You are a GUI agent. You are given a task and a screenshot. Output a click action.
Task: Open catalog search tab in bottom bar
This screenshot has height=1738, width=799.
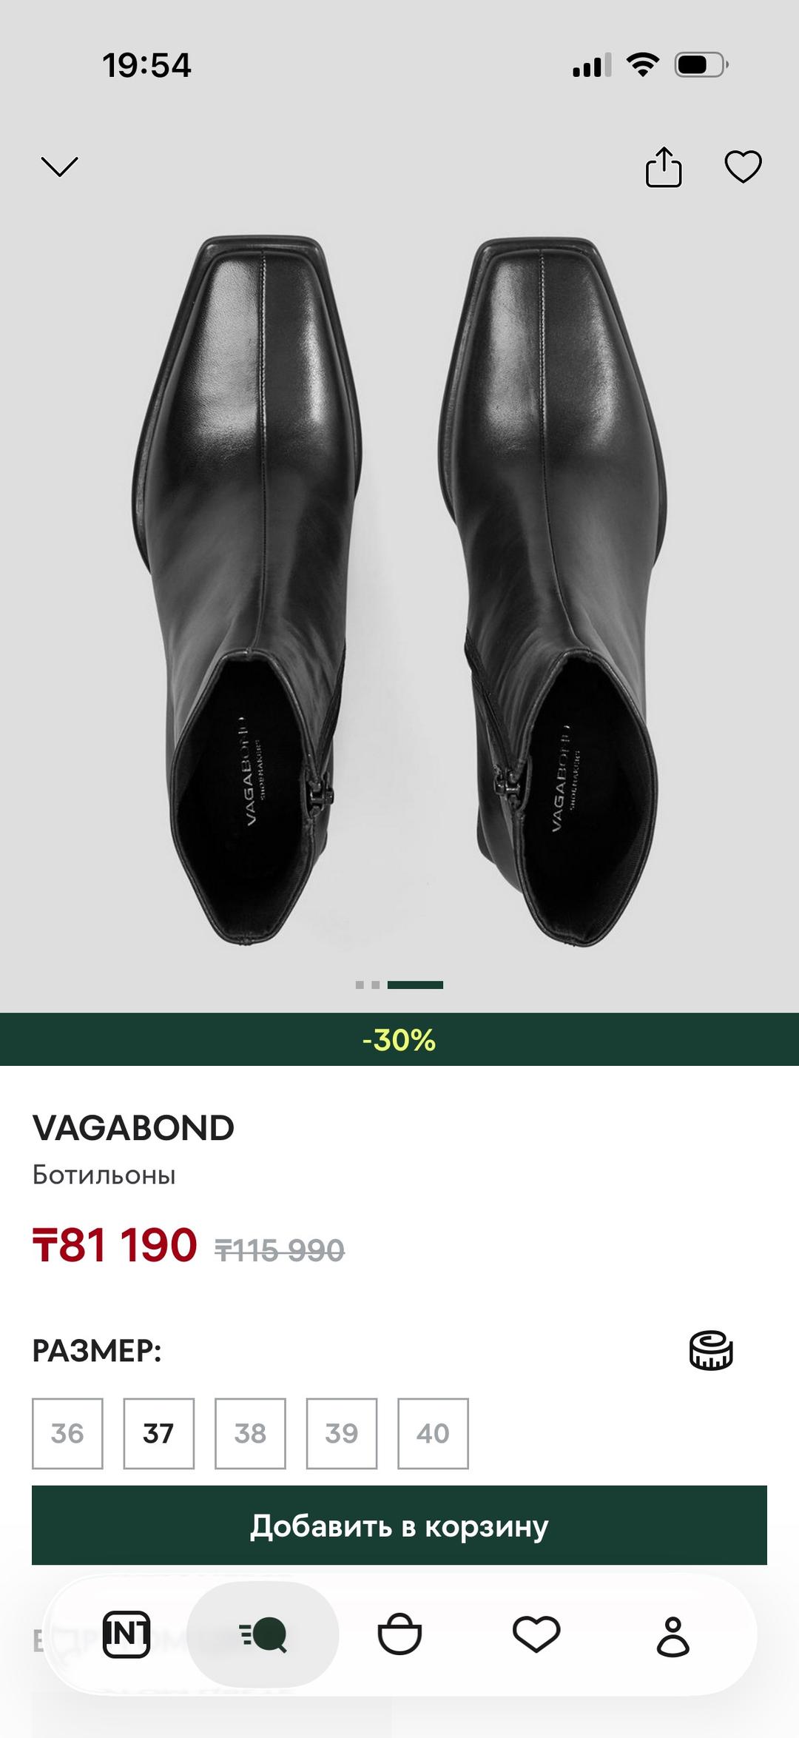click(263, 1634)
